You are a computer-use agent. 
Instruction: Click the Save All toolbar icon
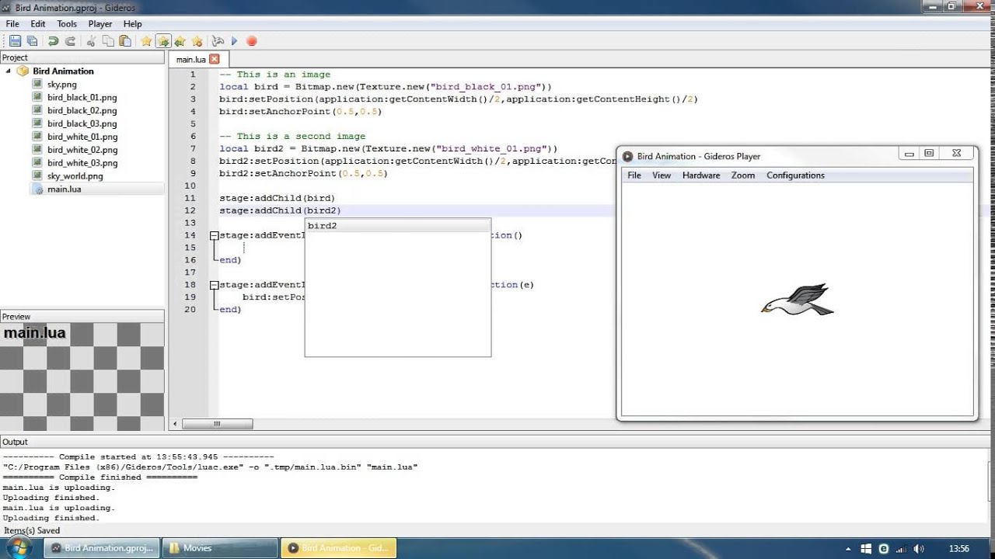coord(32,41)
